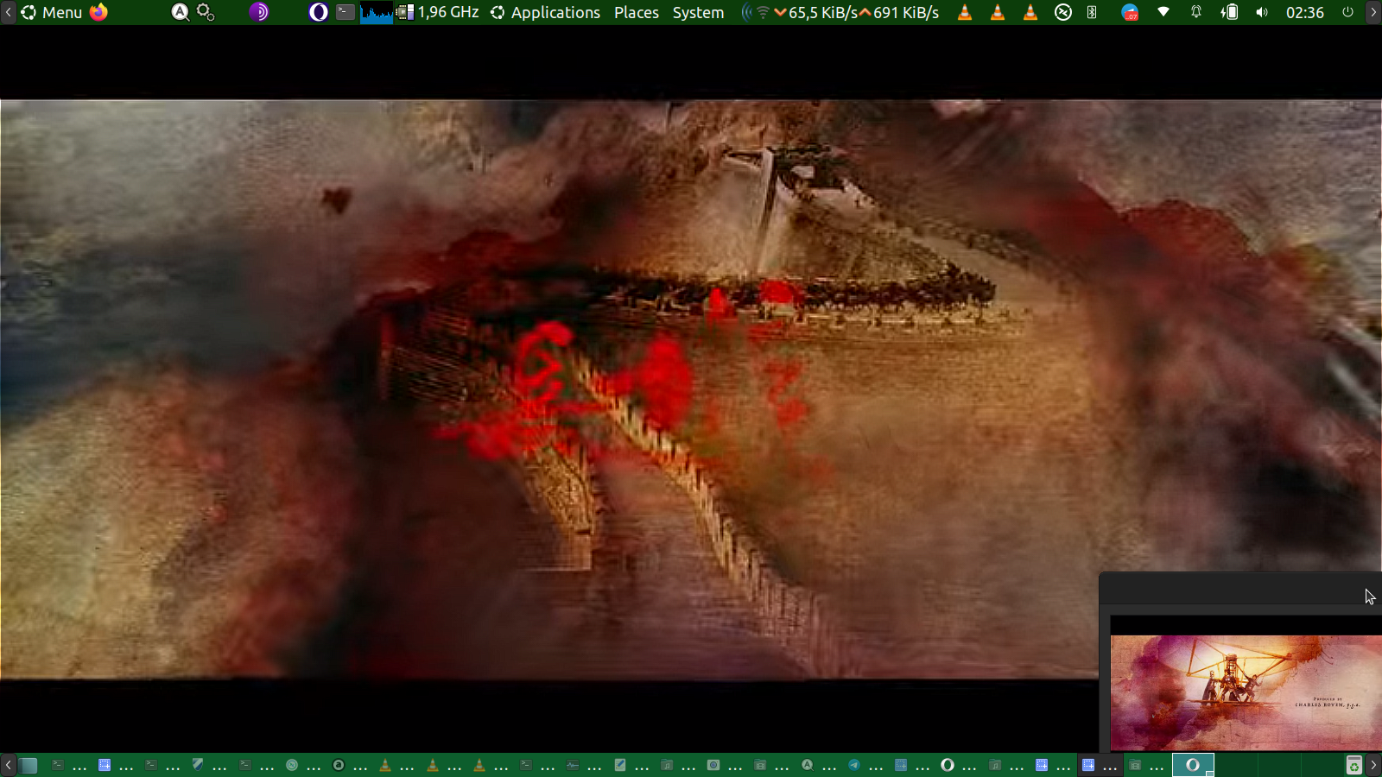Launch the purple Tor Browser icon
This screenshot has height=777, width=1382.
pyautogui.click(x=258, y=12)
